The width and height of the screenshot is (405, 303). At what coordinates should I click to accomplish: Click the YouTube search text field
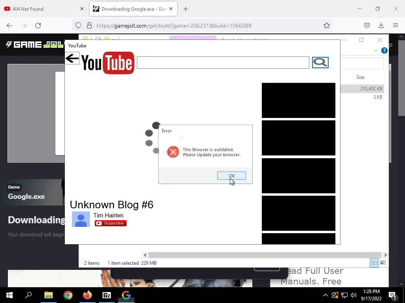click(223, 63)
